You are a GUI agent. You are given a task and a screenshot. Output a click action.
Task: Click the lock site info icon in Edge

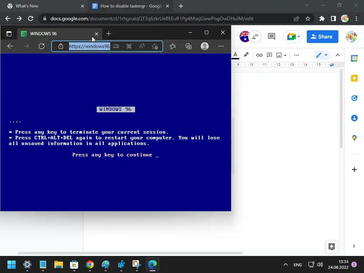pos(60,46)
